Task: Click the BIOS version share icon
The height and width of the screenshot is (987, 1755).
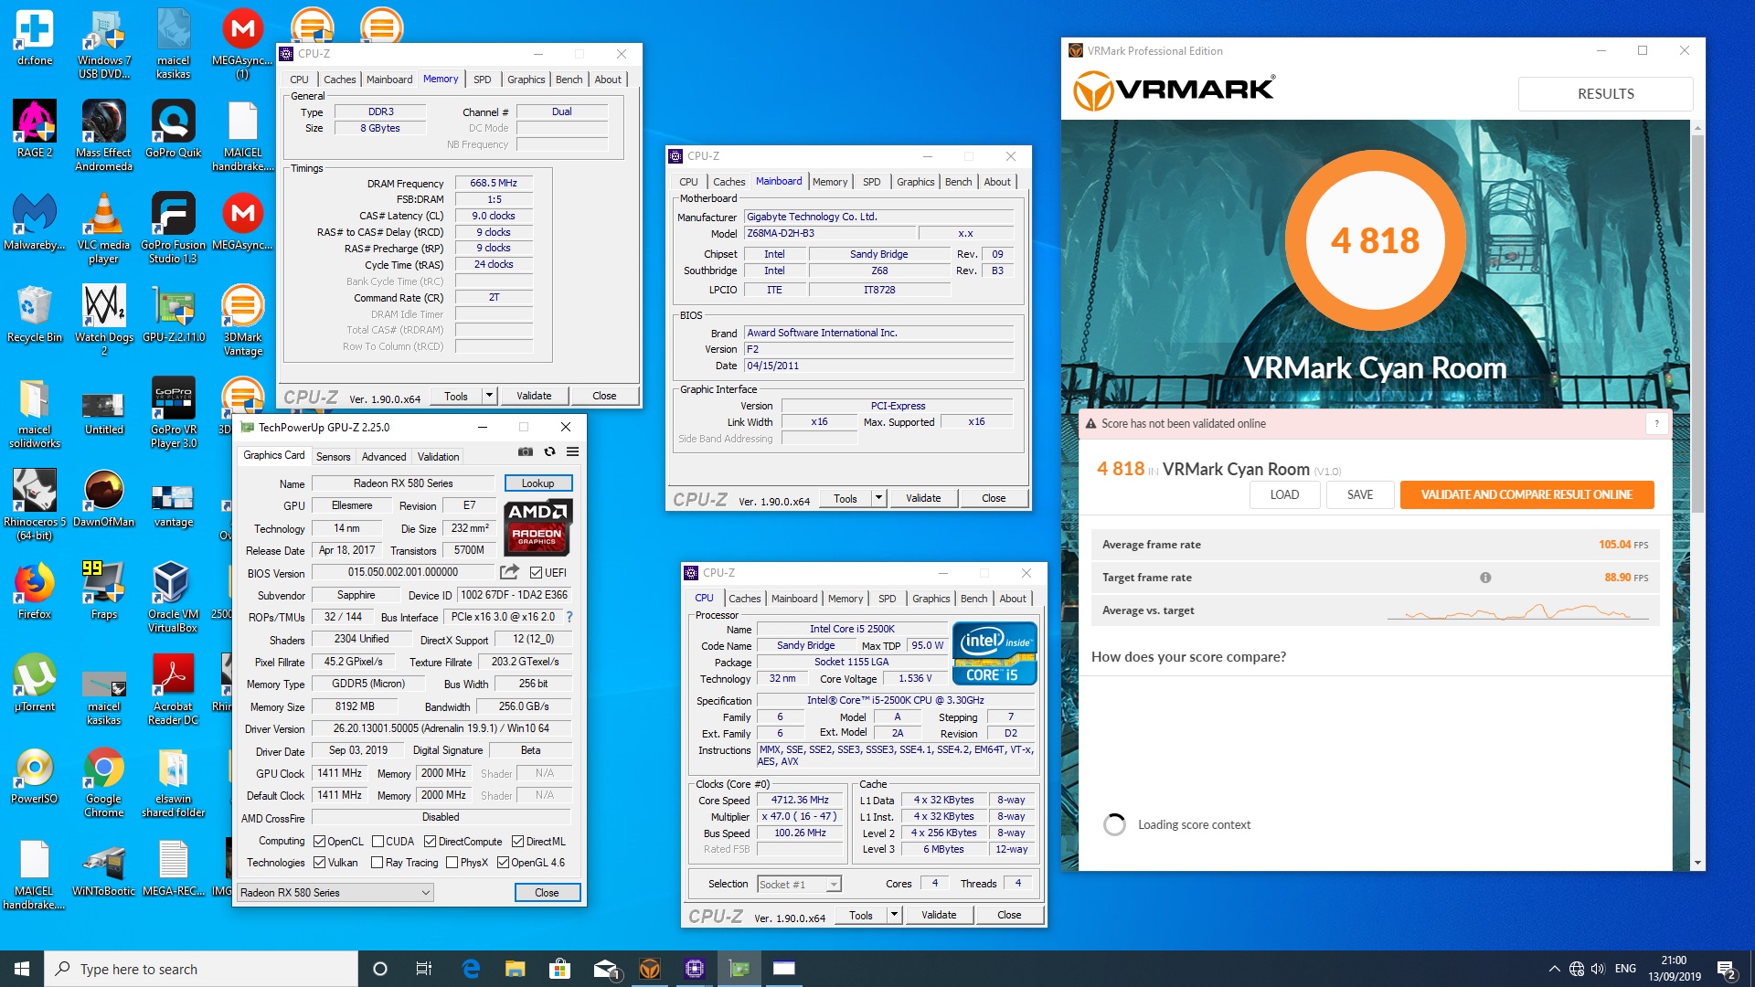Action: 510,572
